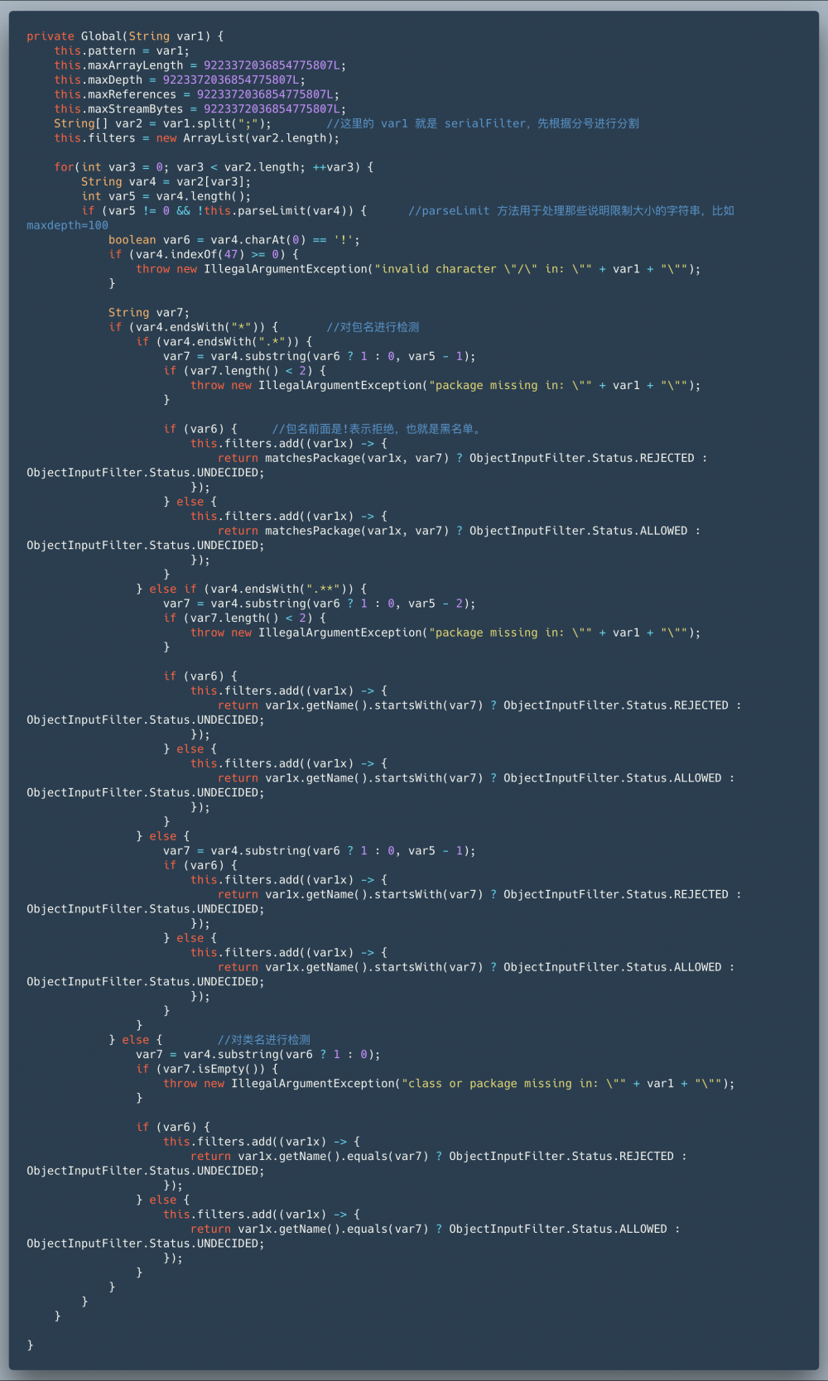Click the 'this.maxStreamBytes' assignment line

(x=200, y=109)
